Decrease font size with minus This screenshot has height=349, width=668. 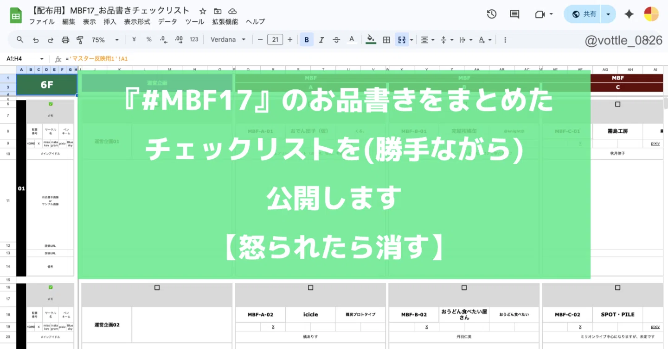click(260, 40)
